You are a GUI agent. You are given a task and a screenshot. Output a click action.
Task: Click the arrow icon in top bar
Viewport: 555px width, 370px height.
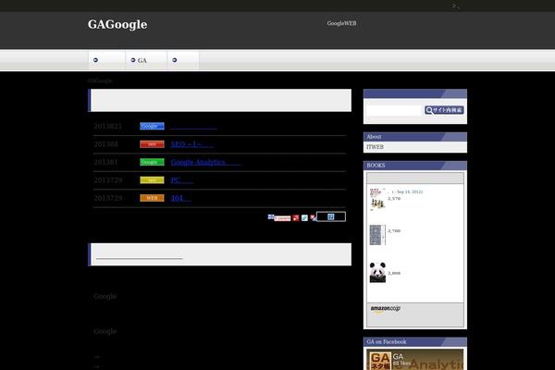[455, 6]
